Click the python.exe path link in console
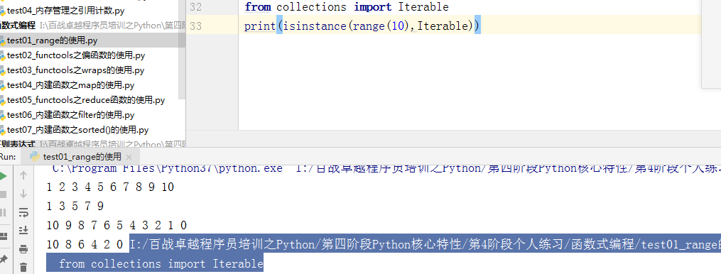The image size is (721, 274). coord(167,168)
